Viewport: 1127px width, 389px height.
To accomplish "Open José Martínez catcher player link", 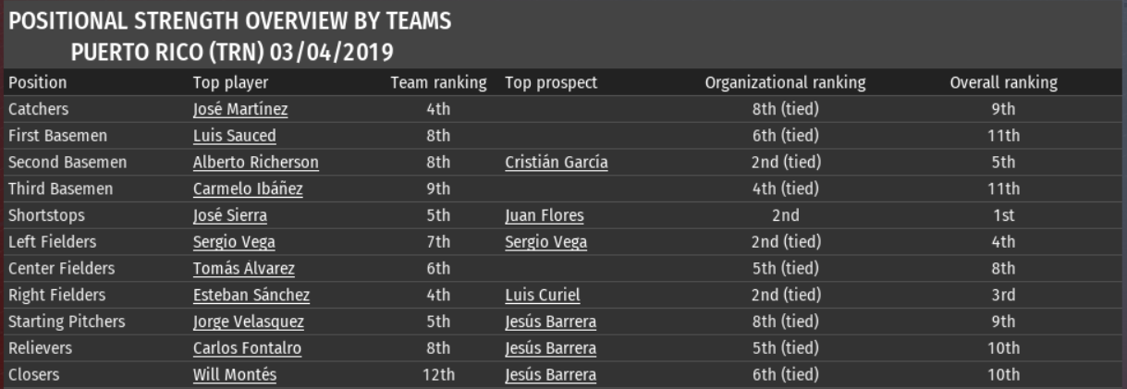I will pos(239,110).
